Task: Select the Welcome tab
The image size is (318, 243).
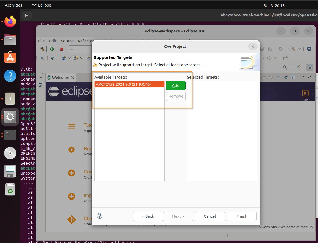Action: click(x=61, y=77)
